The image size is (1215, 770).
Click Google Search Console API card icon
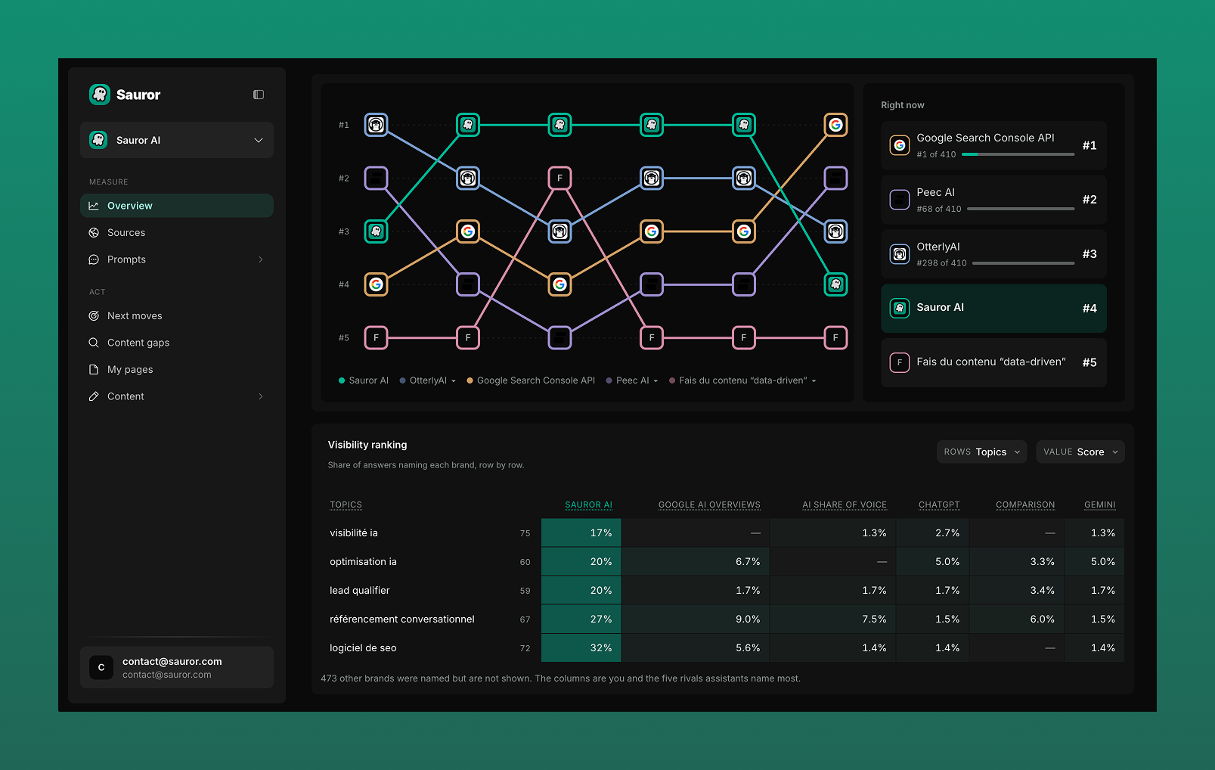click(899, 145)
